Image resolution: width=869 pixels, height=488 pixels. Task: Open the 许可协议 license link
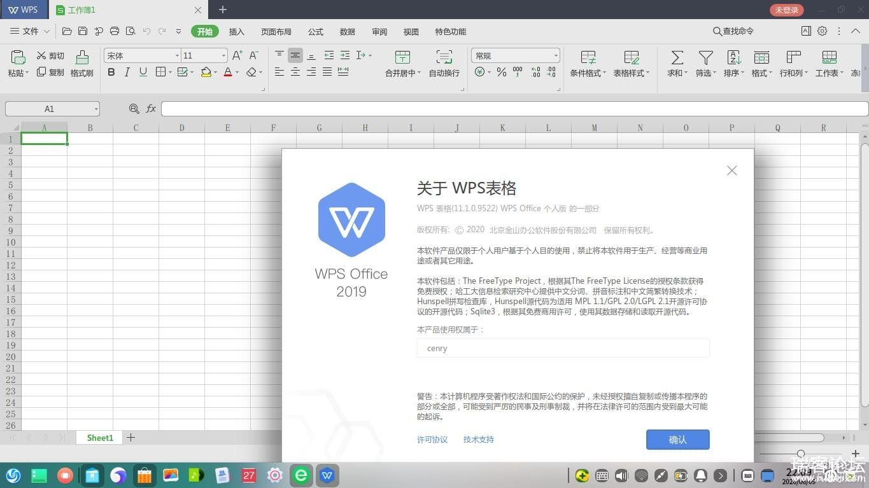pyautogui.click(x=432, y=440)
